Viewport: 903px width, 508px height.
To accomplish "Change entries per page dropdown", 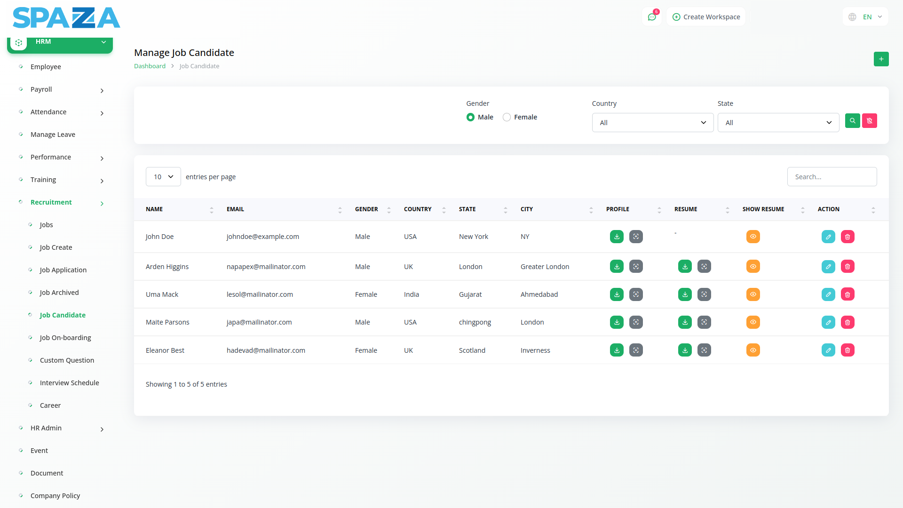I will 163,177.
